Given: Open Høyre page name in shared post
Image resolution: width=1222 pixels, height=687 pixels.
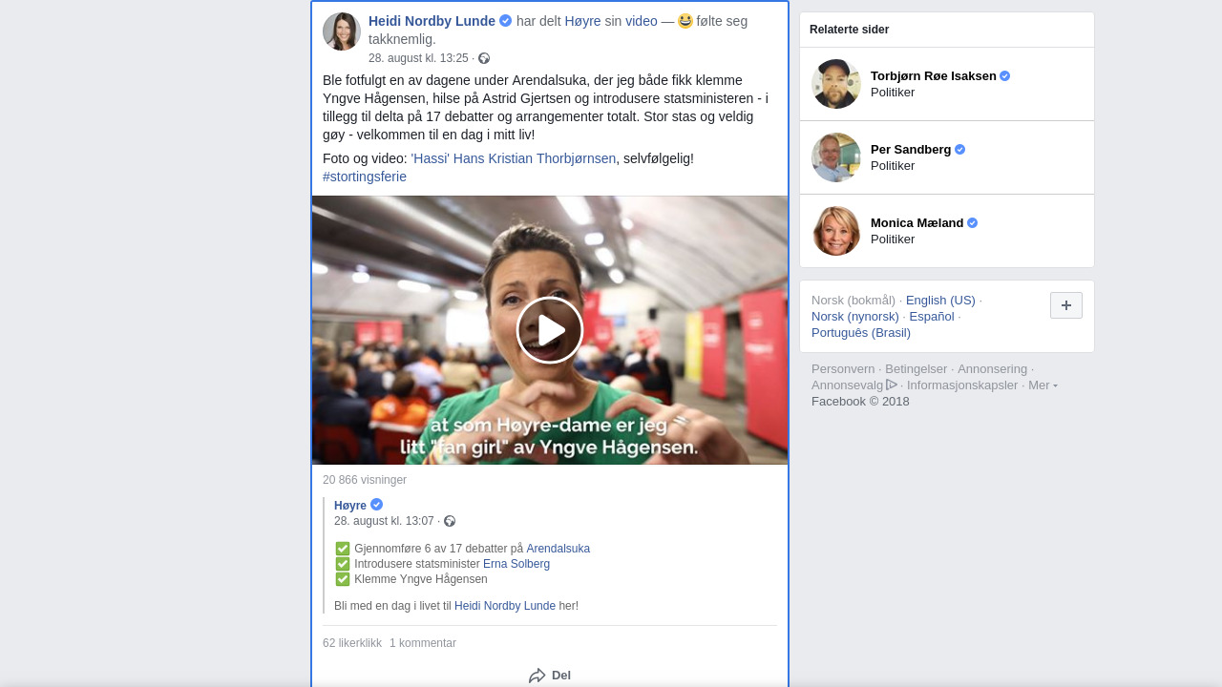Looking at the screenshot, I should pos(350,506).
